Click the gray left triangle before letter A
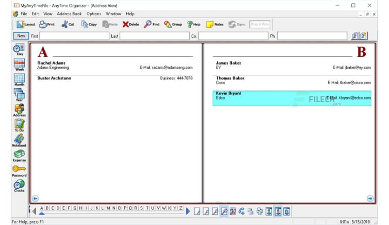 tap(34, 211)
